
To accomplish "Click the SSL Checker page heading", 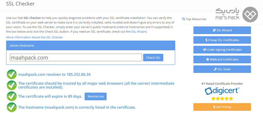I will pyautogui.click(x=20, y=4).
